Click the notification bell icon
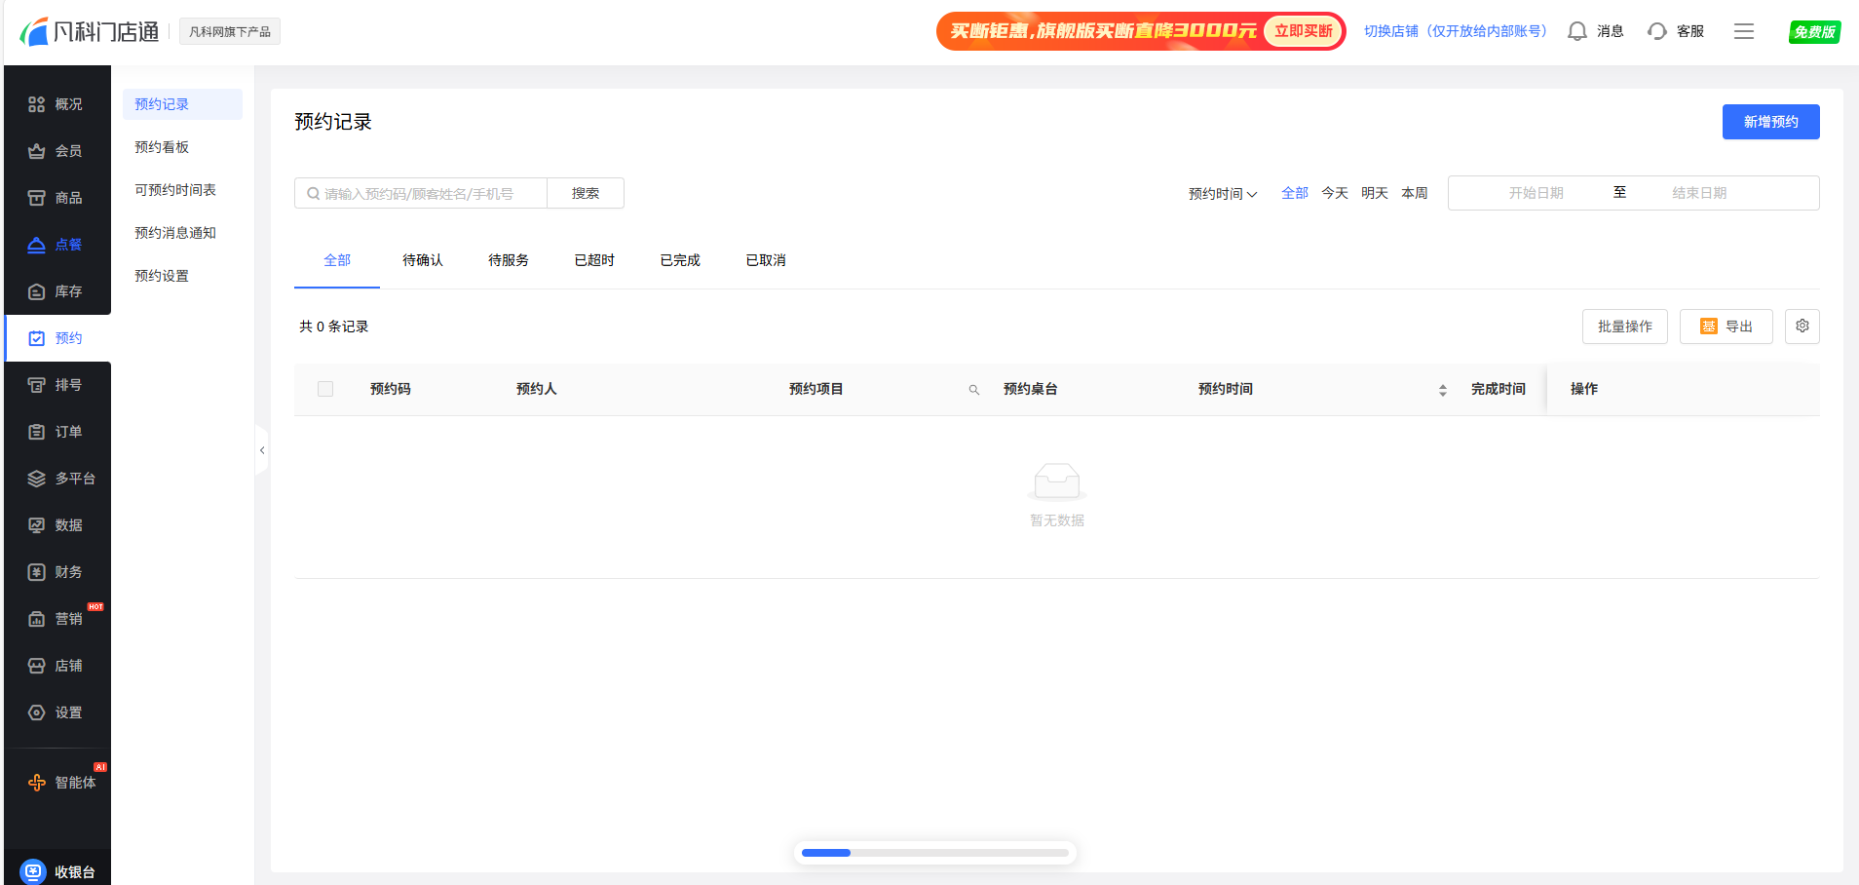This screenshot has height=885, width=1859. click(x=1576, y=31)
